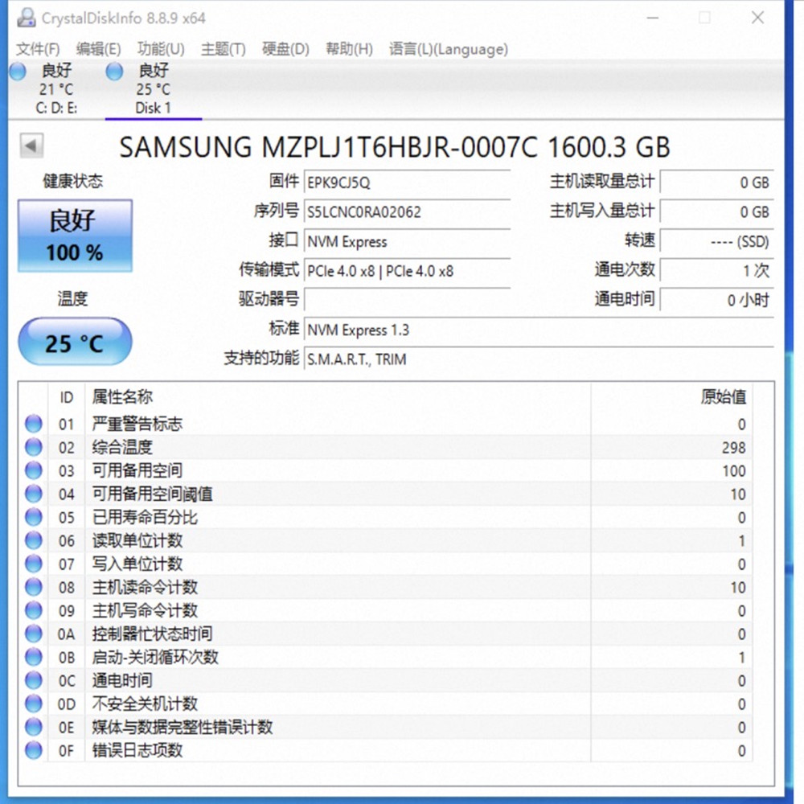The width and height of the screenshot is (804, 804).
Task: Open the 帮助(H) menu
Action: (x=348, y=49)
